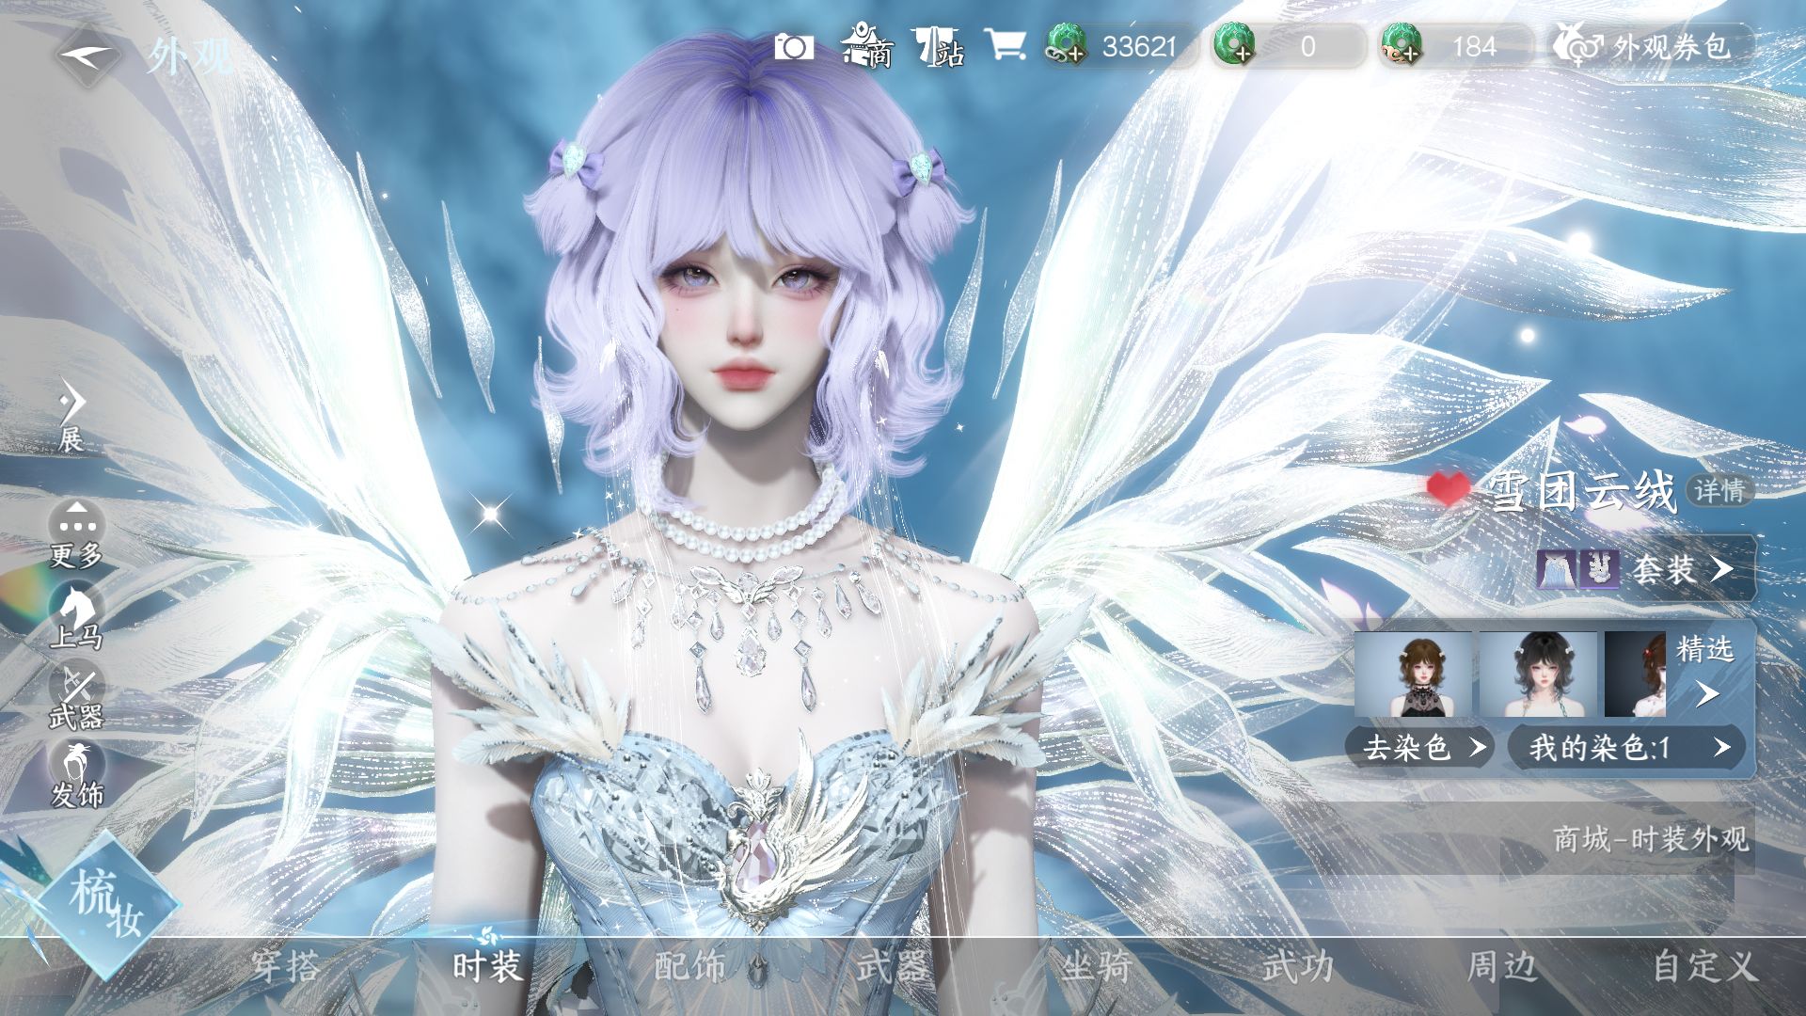The image size is (1806, 1016).
Task: Open the 商 shop icon
Action: pos(867,45)
